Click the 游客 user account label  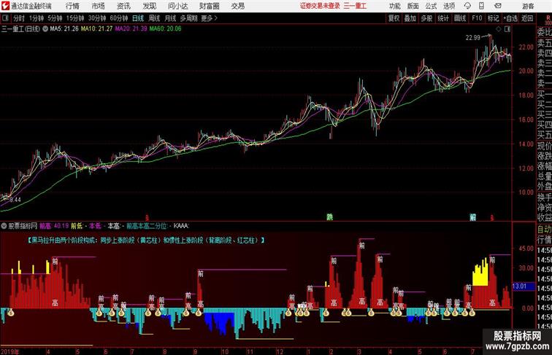pos(528,6)
